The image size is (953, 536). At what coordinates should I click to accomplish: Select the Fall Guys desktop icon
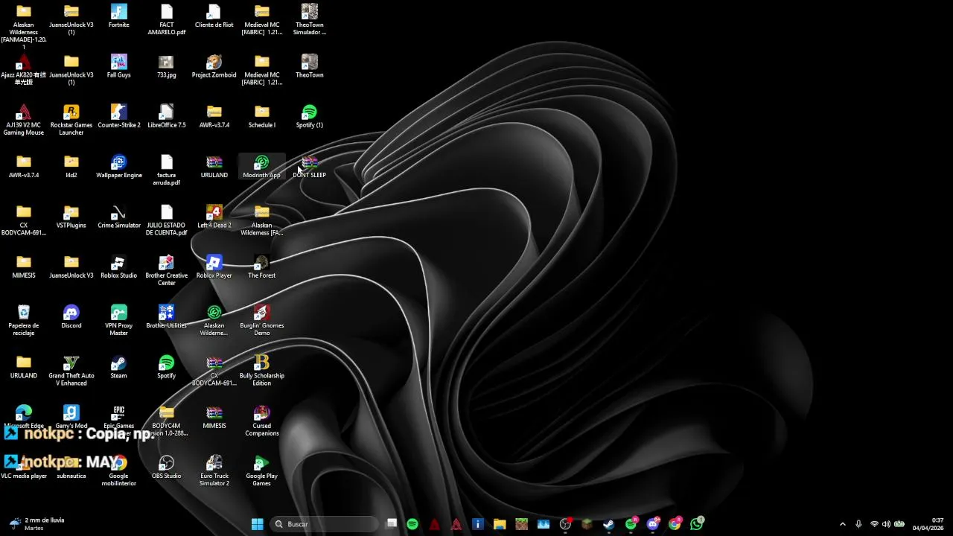[118, 66]
